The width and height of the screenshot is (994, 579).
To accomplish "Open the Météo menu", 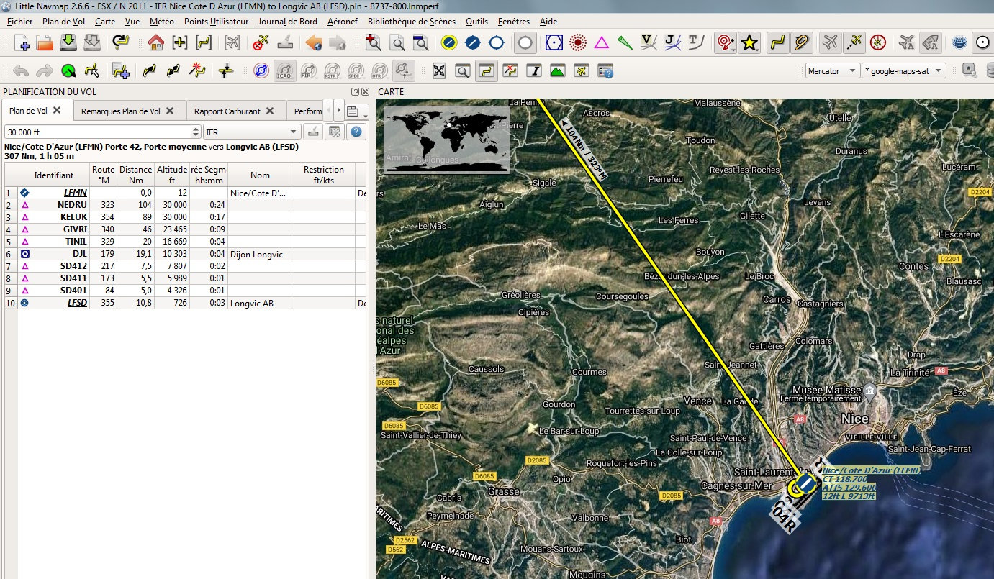I will tap(162, 22).
